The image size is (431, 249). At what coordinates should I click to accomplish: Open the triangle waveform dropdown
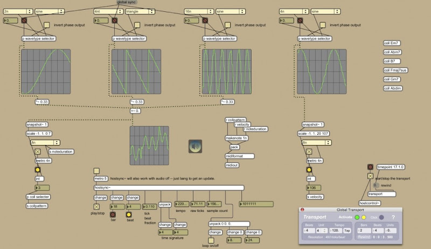click(x=140, y=11)
